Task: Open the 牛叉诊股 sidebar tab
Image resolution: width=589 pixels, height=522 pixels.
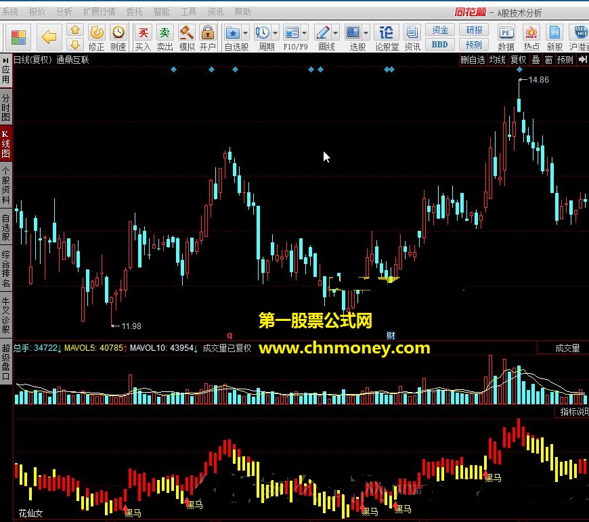Action: 5,315
